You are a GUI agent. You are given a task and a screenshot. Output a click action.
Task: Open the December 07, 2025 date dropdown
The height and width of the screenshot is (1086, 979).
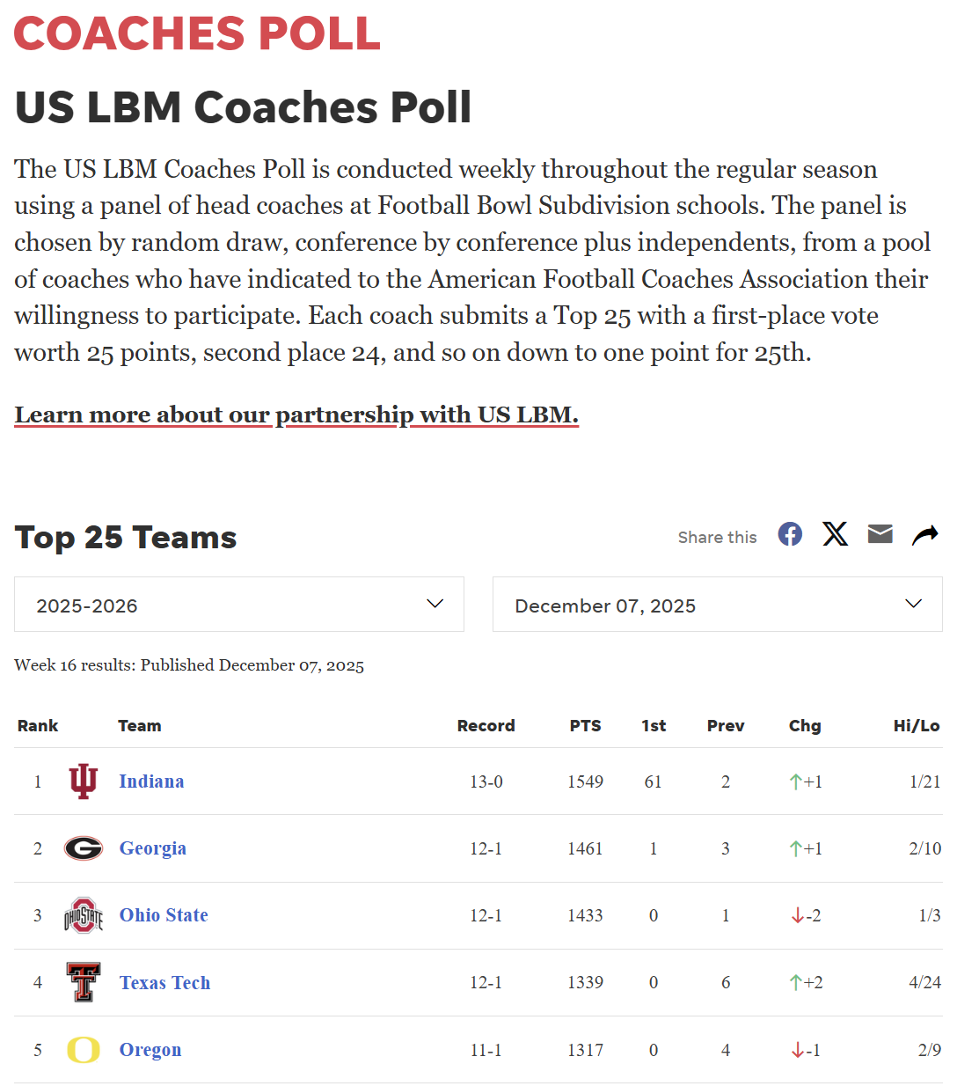pyautogui.click(x=717, y=605)
